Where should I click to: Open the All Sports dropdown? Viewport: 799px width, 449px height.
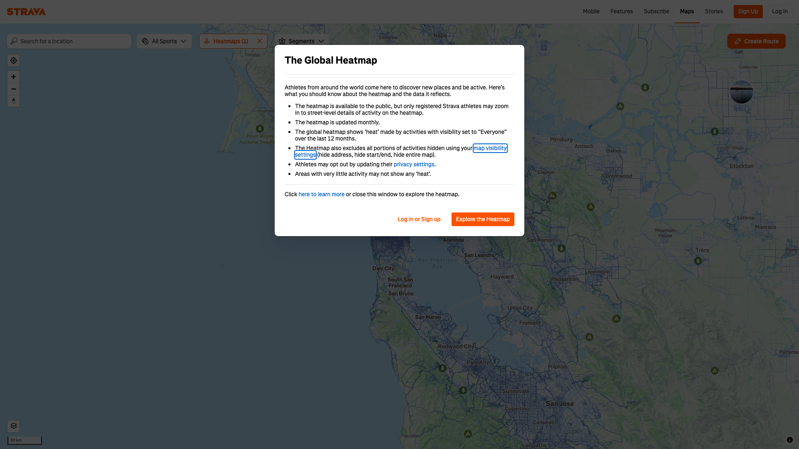coord(164,41)
